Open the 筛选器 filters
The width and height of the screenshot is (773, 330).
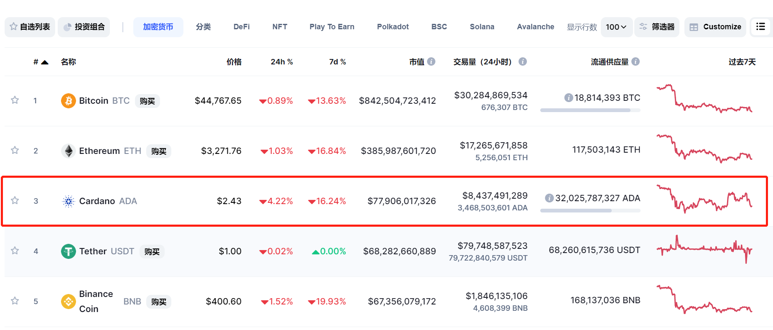pos(657,27)
